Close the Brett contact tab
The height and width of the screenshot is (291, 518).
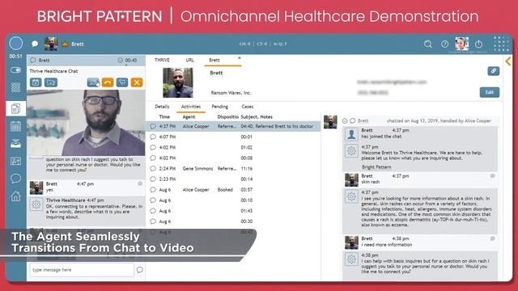coord(240,58)
